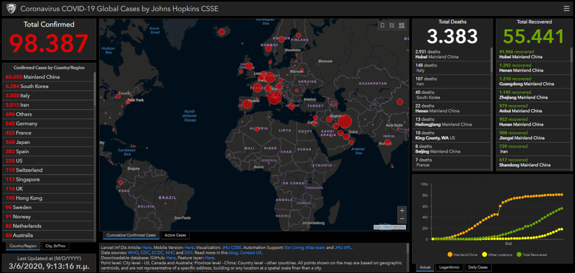This screenshot has width=575, height=273.
Task: Select Mainland China in confirmed cases list
Action: coord(48,77)
